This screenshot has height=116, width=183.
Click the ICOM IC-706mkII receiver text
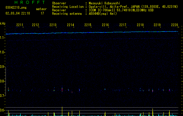[121, 10]
